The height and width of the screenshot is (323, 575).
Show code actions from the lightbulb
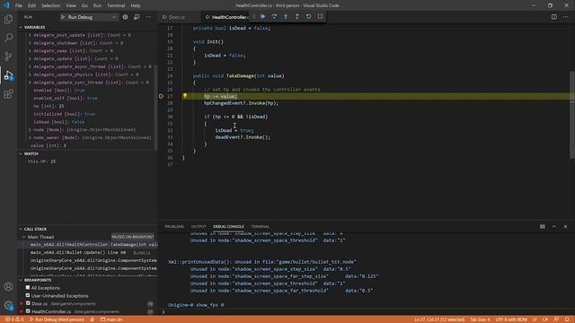pyautogui.click(x=185, y=96)
